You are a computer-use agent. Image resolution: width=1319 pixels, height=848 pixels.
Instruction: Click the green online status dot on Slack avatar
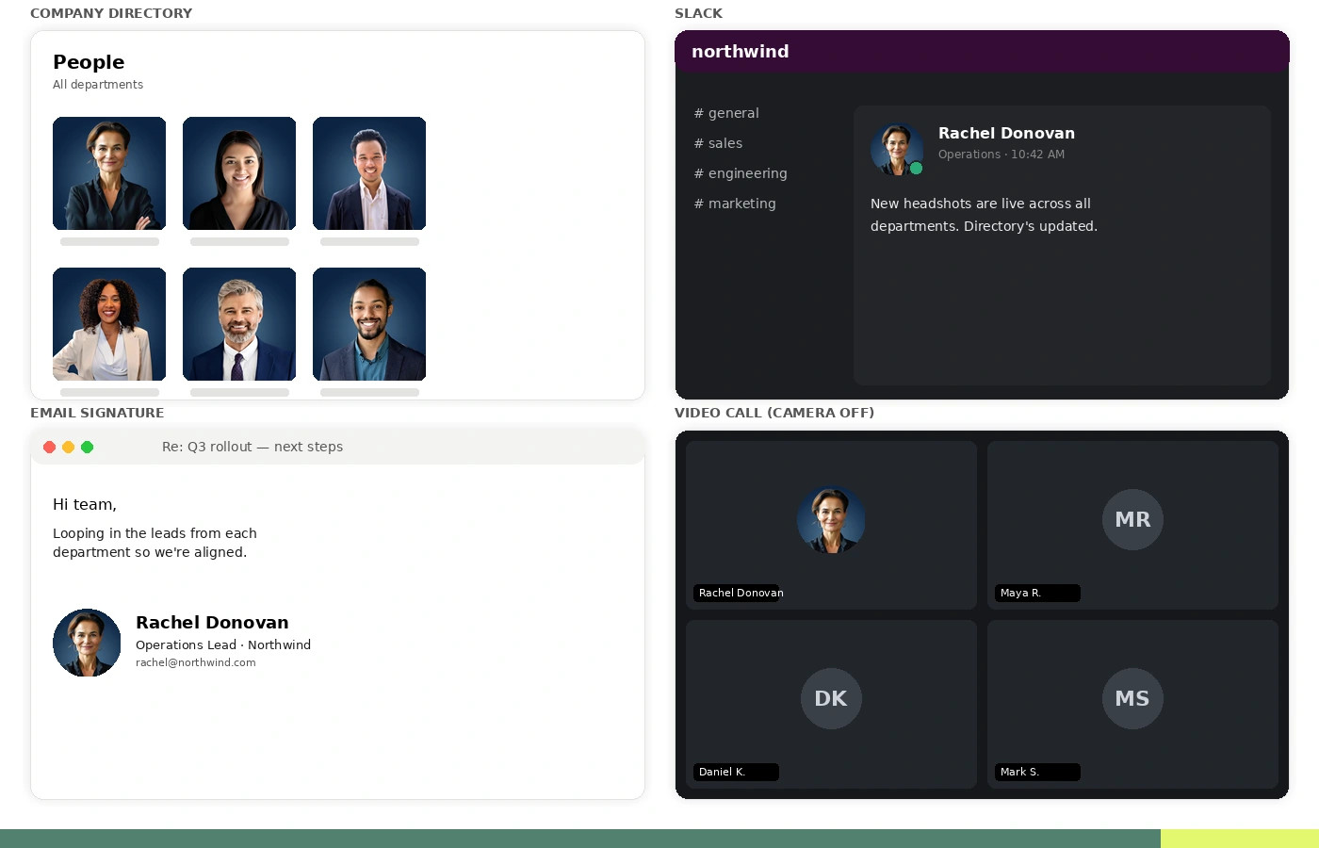[916, 169]
